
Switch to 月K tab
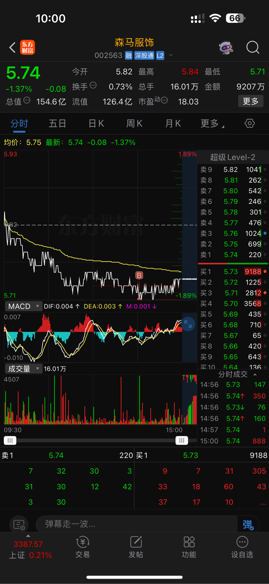(173, 123)
